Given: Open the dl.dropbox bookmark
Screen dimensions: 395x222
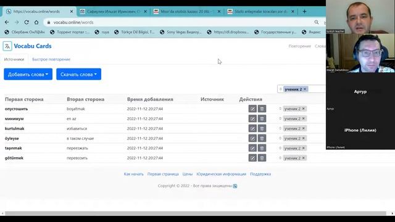Looking at the screenshot, I should coord(228,32).
